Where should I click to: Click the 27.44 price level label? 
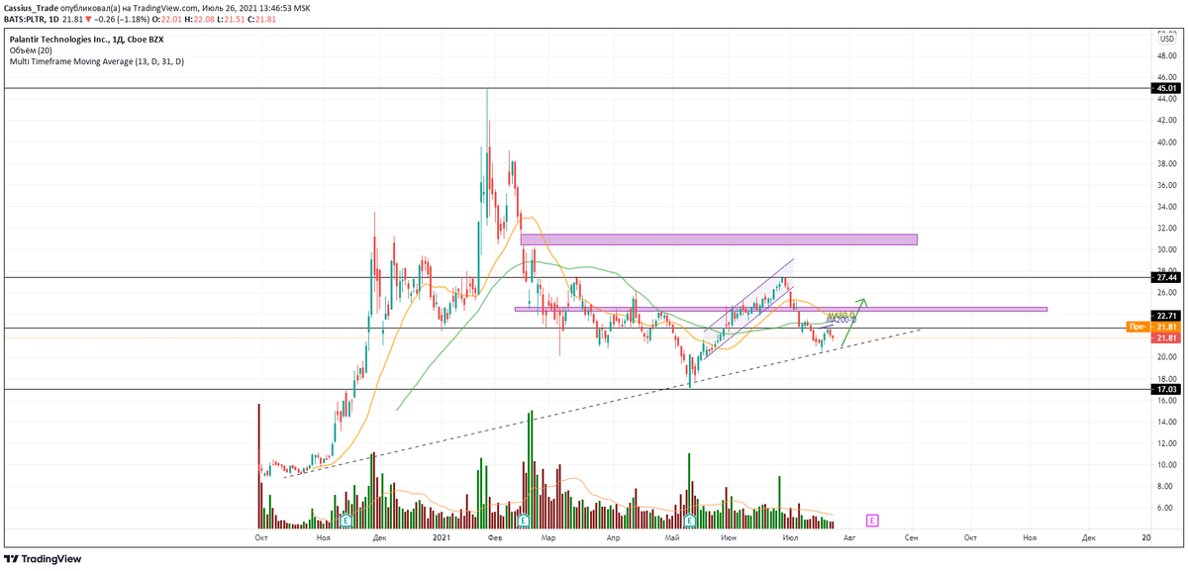click(1165, 279)
